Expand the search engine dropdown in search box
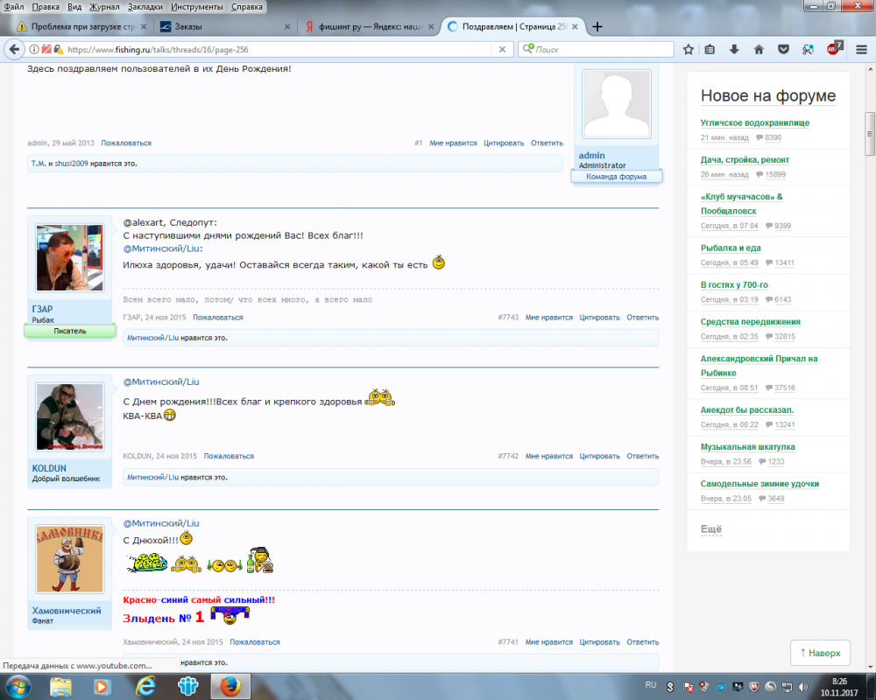Screen dimensions: 876x700 pyautogui.click(x=529, y=50)
